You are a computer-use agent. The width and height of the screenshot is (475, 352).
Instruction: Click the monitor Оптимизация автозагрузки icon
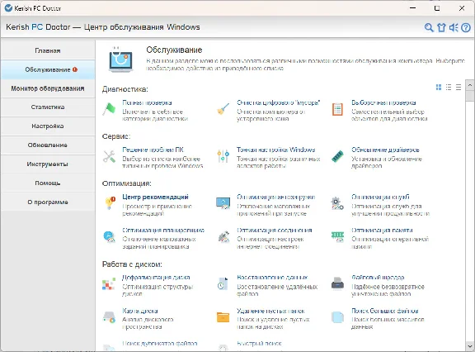pos(223,203)
